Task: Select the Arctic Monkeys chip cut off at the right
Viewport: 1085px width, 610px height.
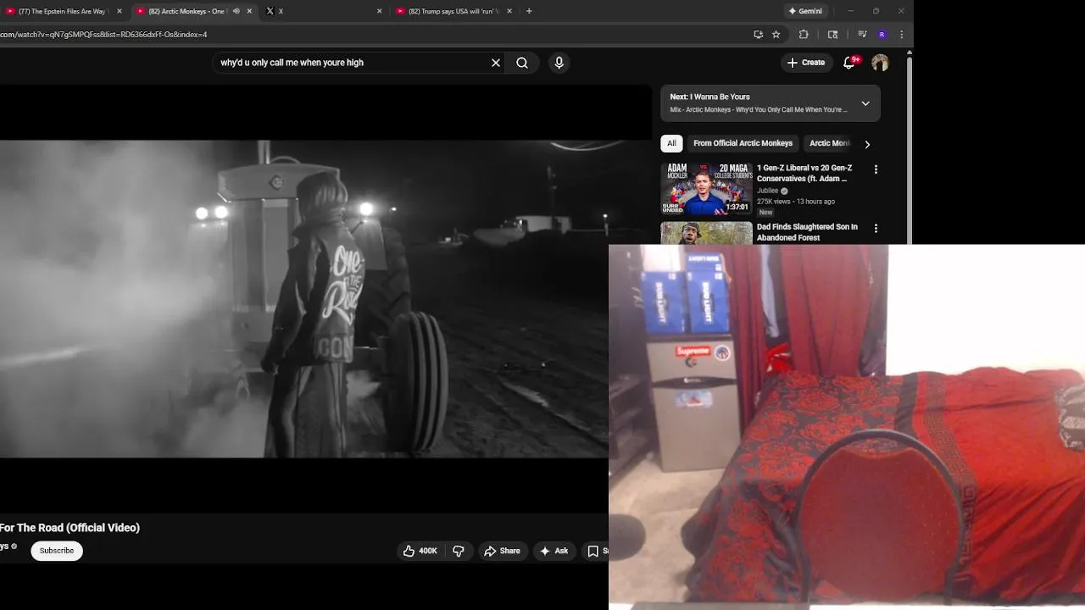Action: pos(830,143)
